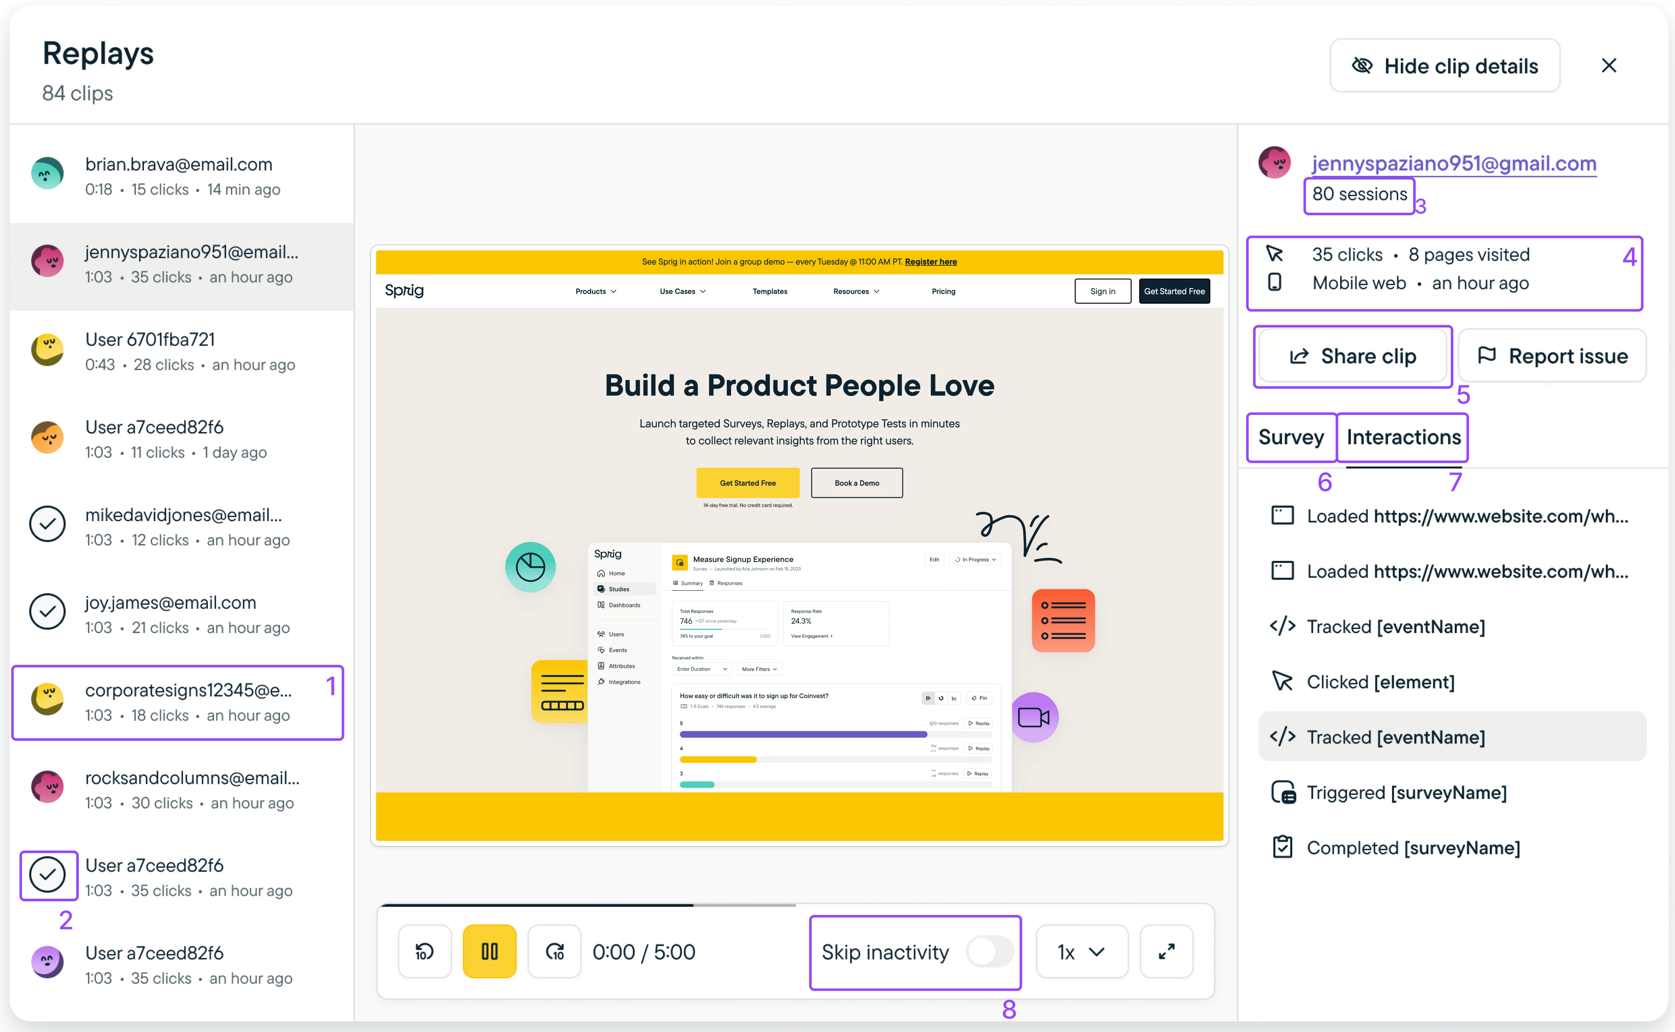The image size is (1675, 1032).
Task: Click the code icon on the highlighted Tracked [eventName] row
Action: 1282,736
